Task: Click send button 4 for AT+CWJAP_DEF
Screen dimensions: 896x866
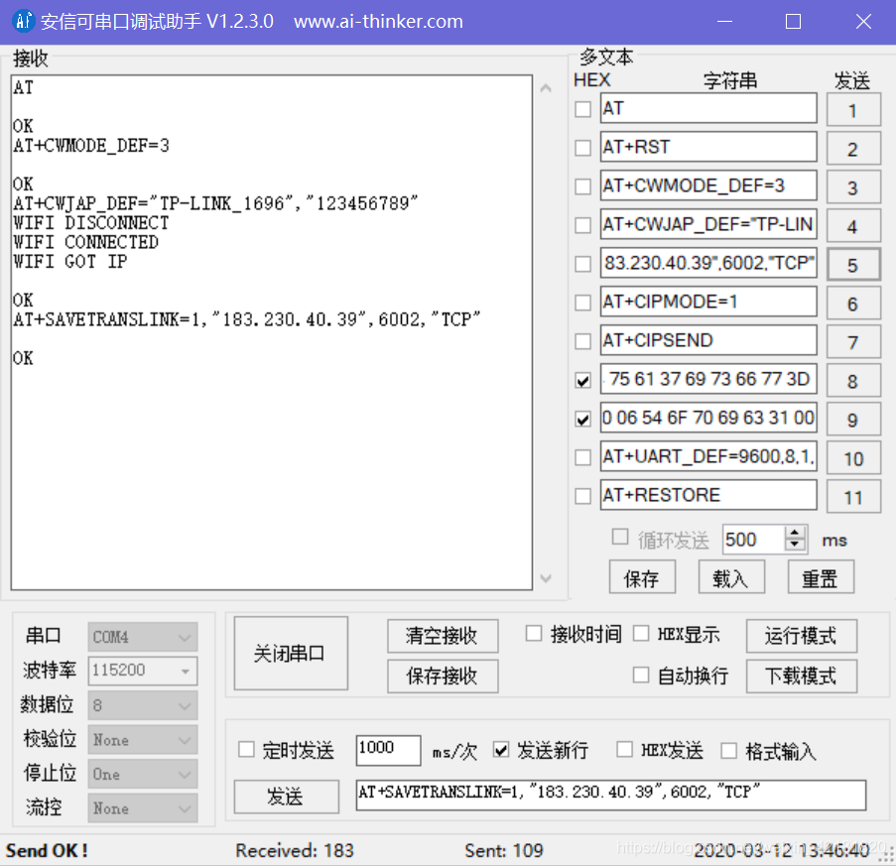Action: pyautogui.click(x=853, y=227)
